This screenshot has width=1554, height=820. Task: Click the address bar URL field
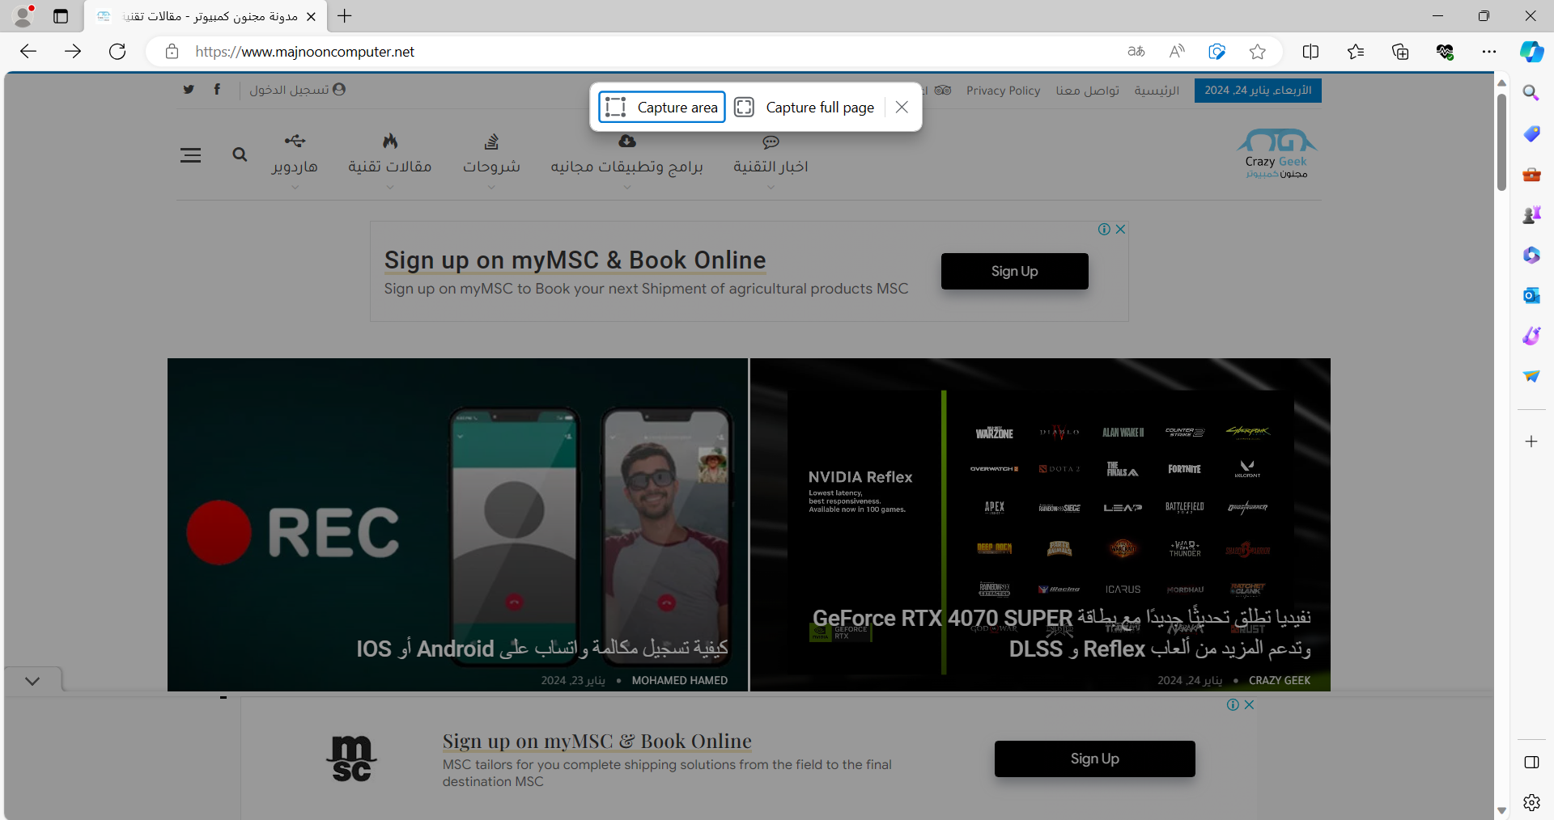647,52
